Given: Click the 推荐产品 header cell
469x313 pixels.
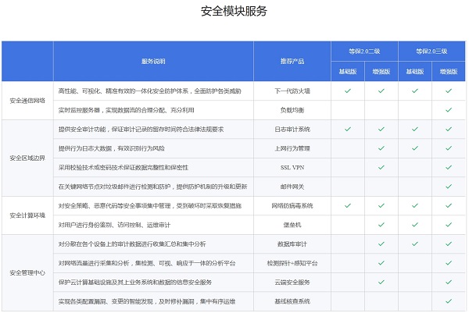Looking at the screenshot, I should pos(292,61).
